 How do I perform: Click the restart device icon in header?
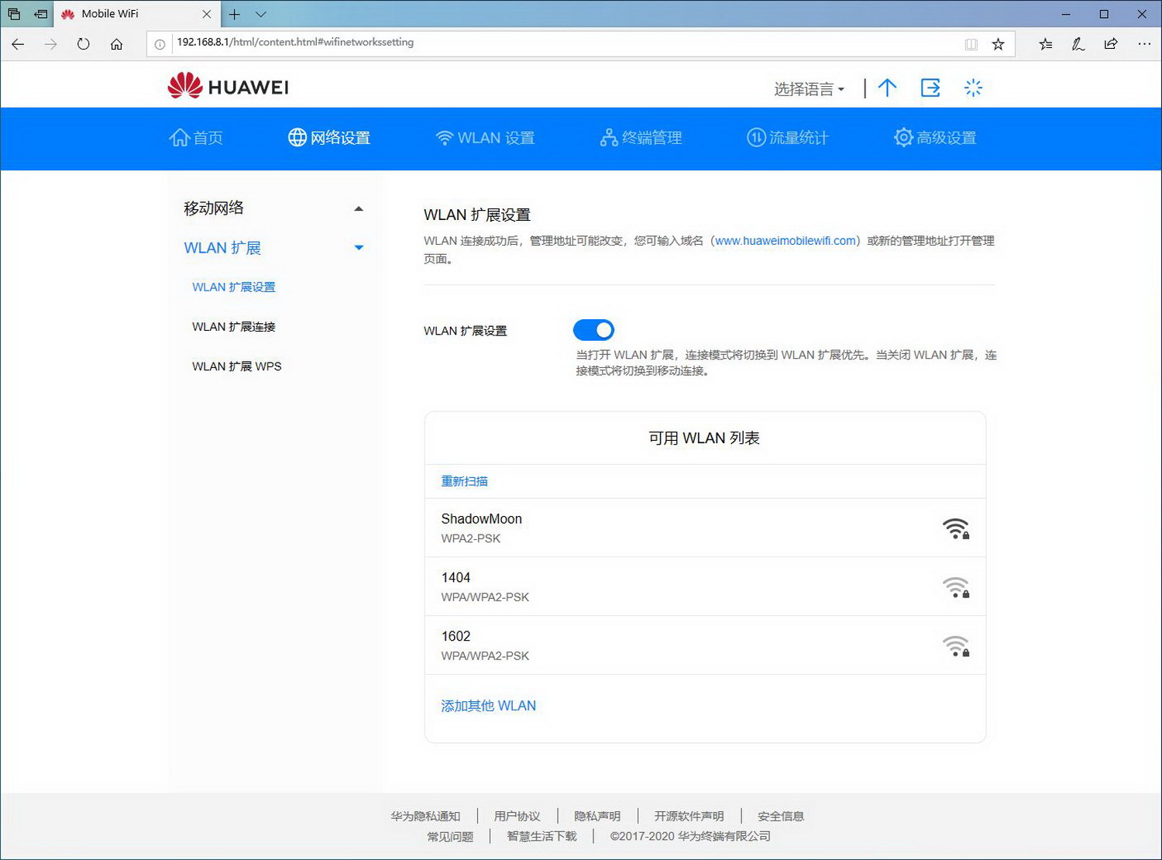[973, 88]
